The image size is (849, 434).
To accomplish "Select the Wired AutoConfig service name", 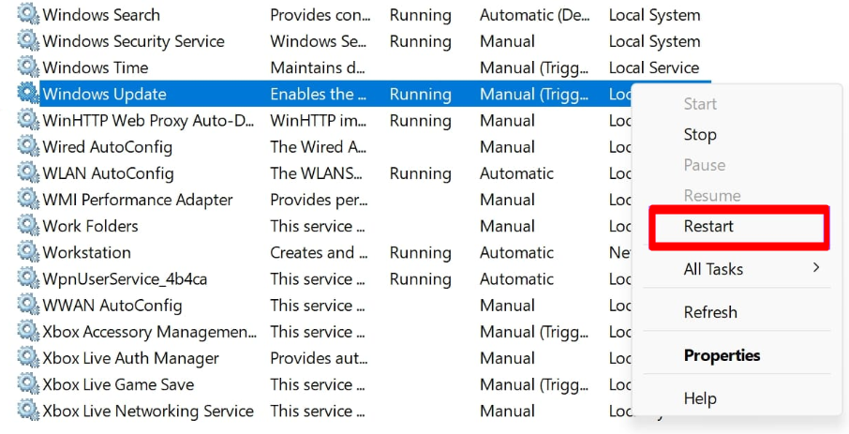I will tap(108, 147).
